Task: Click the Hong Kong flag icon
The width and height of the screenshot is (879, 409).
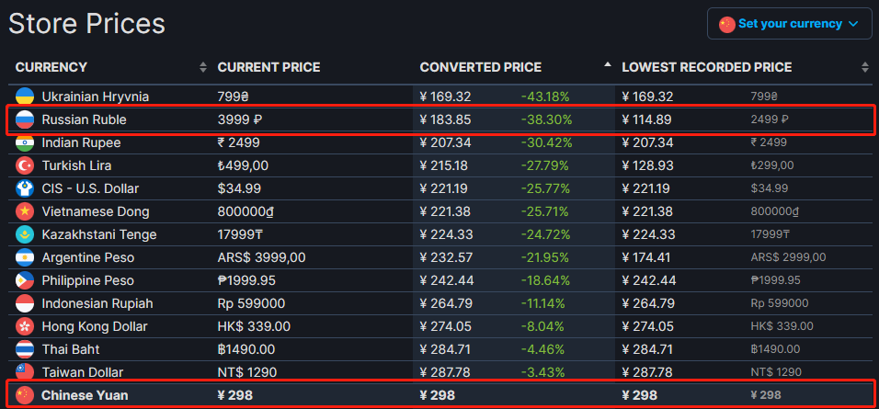Action: pos(25,326)
